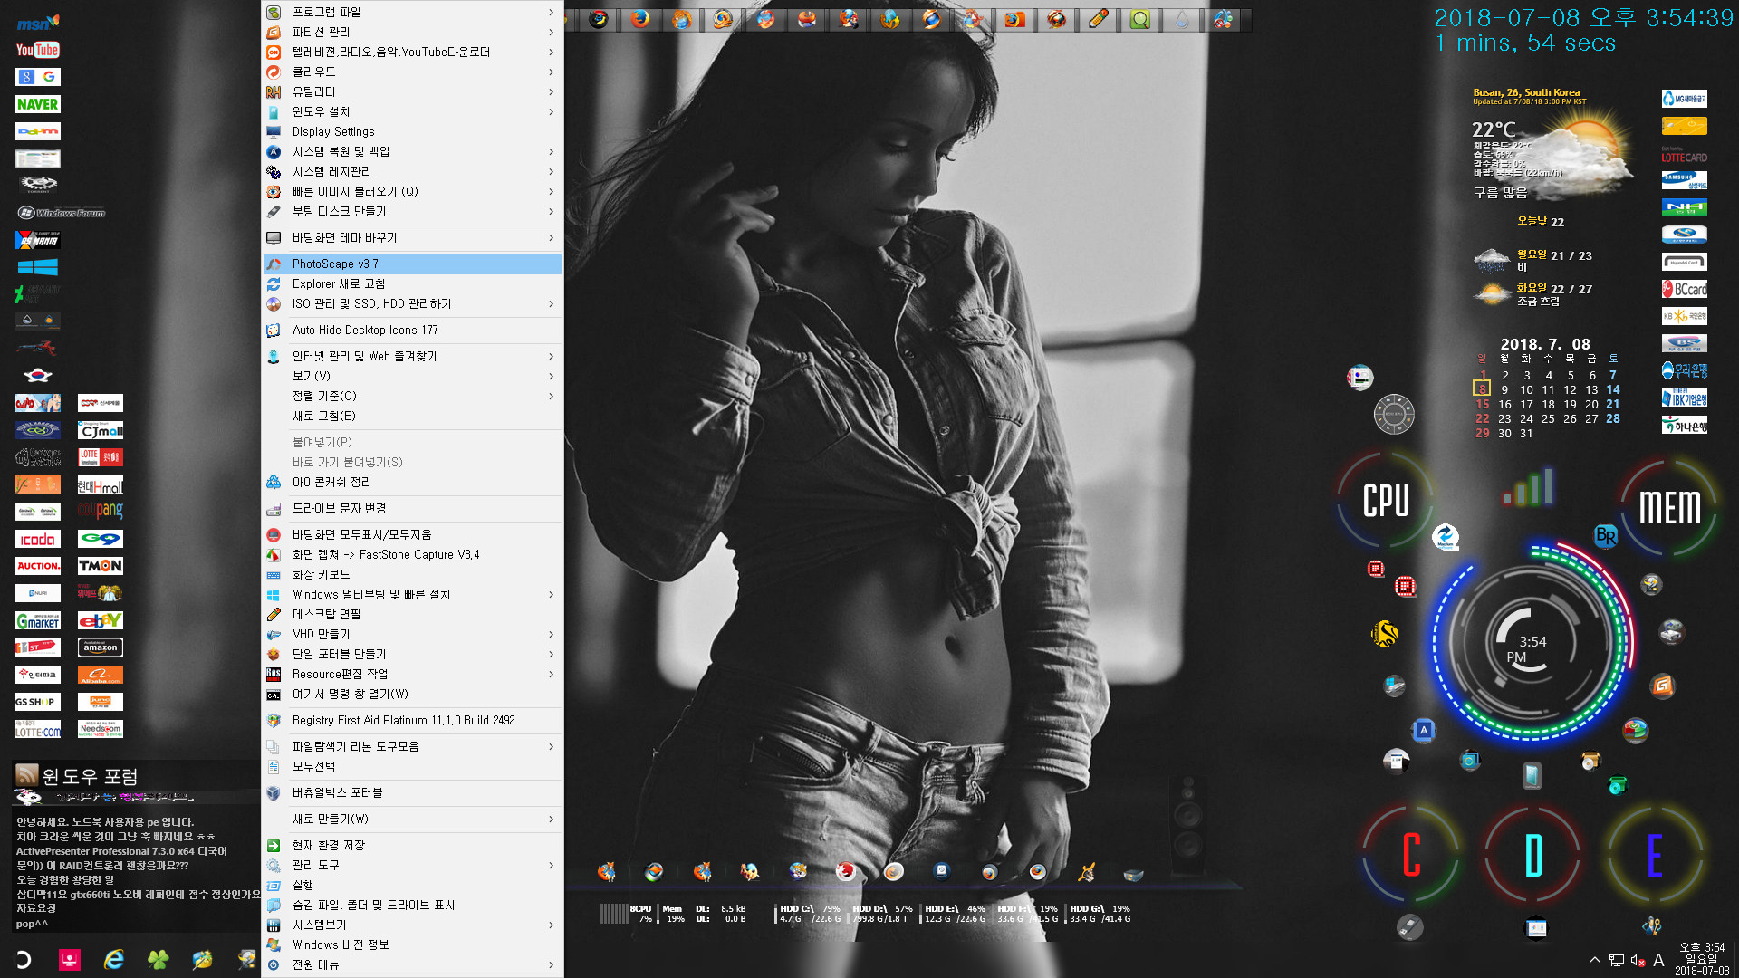Open the taskbar clock and date
1739x978 pixels.
pyautogui.click(x=1701, y=959)
